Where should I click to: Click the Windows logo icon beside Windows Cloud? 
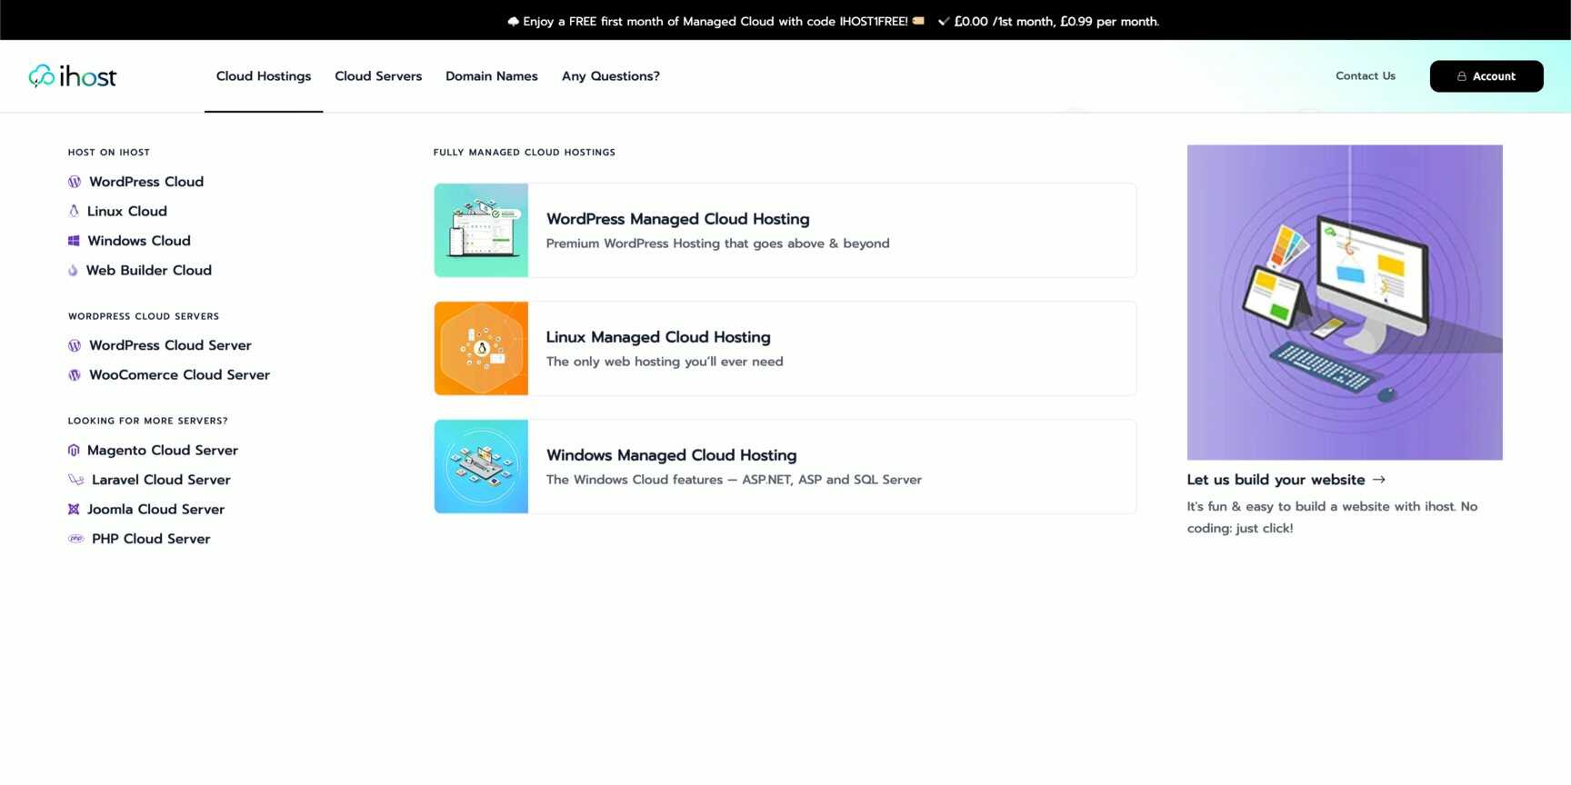click(x=74, y=241)
